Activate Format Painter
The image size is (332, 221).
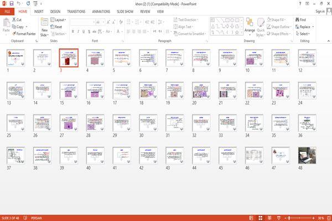24,34
